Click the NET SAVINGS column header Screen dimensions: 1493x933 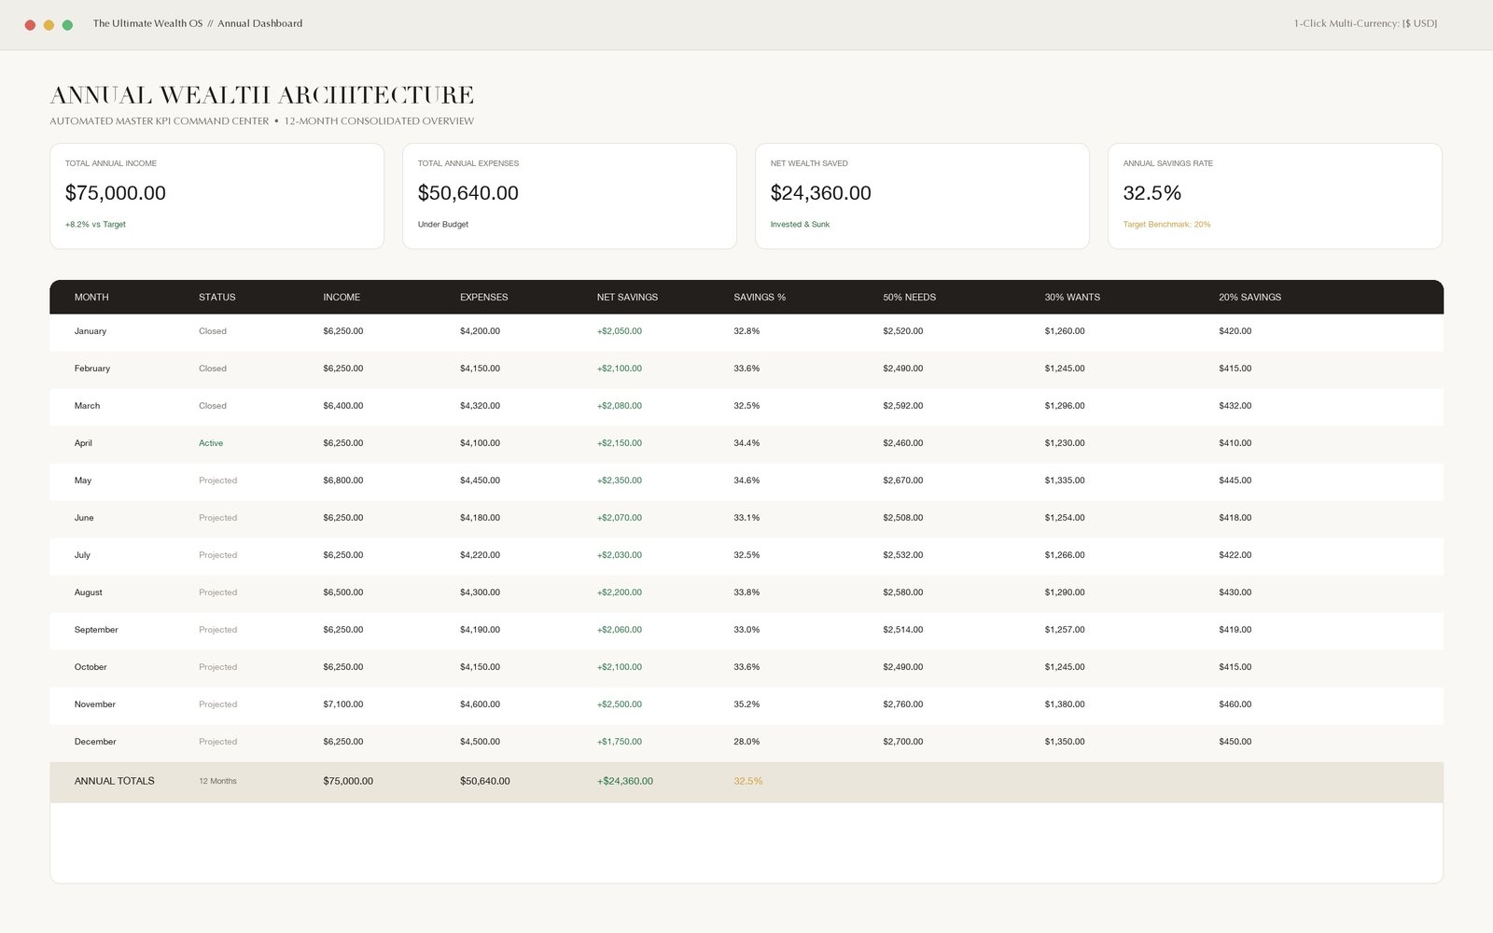627,298
